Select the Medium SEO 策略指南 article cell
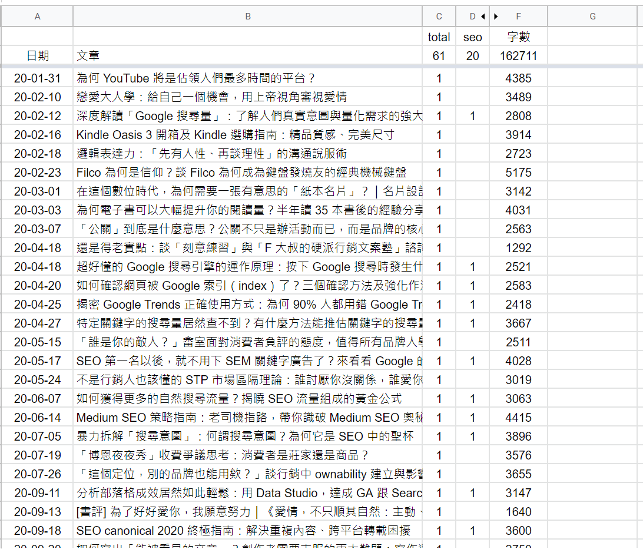The image size is (643, 549). tap(247, 418)
